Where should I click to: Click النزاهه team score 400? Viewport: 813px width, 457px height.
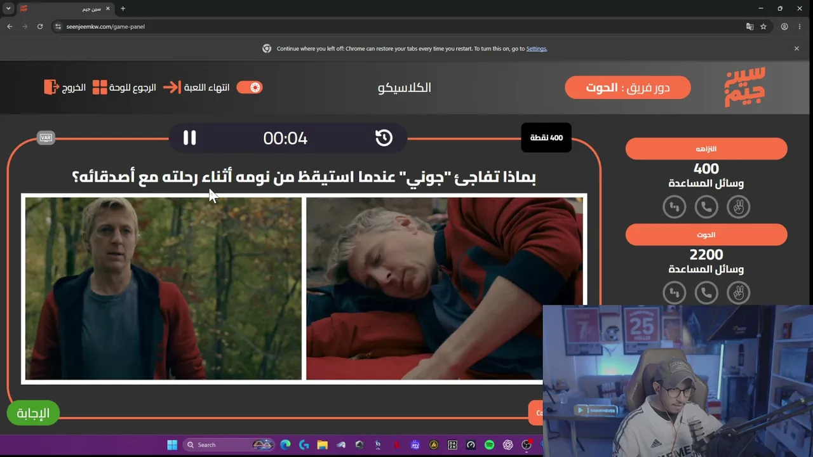pyautogui.click(x=706, y=169)
